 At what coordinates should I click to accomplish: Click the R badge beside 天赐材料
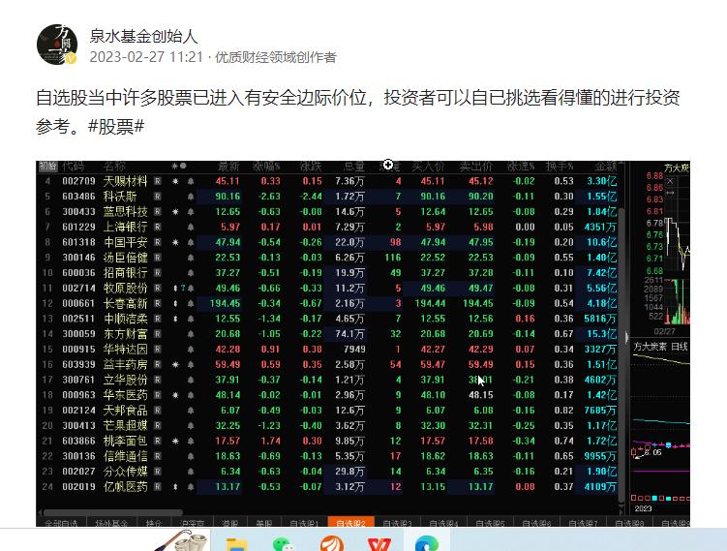(158, 181)
